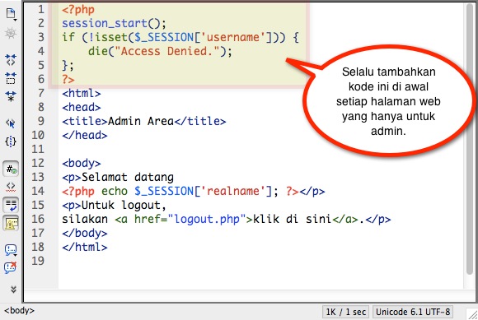Screen dimensions: 478x320
Task: Click the Balance Braces icon
Action: pyautogui.click(x=11, y=141)
